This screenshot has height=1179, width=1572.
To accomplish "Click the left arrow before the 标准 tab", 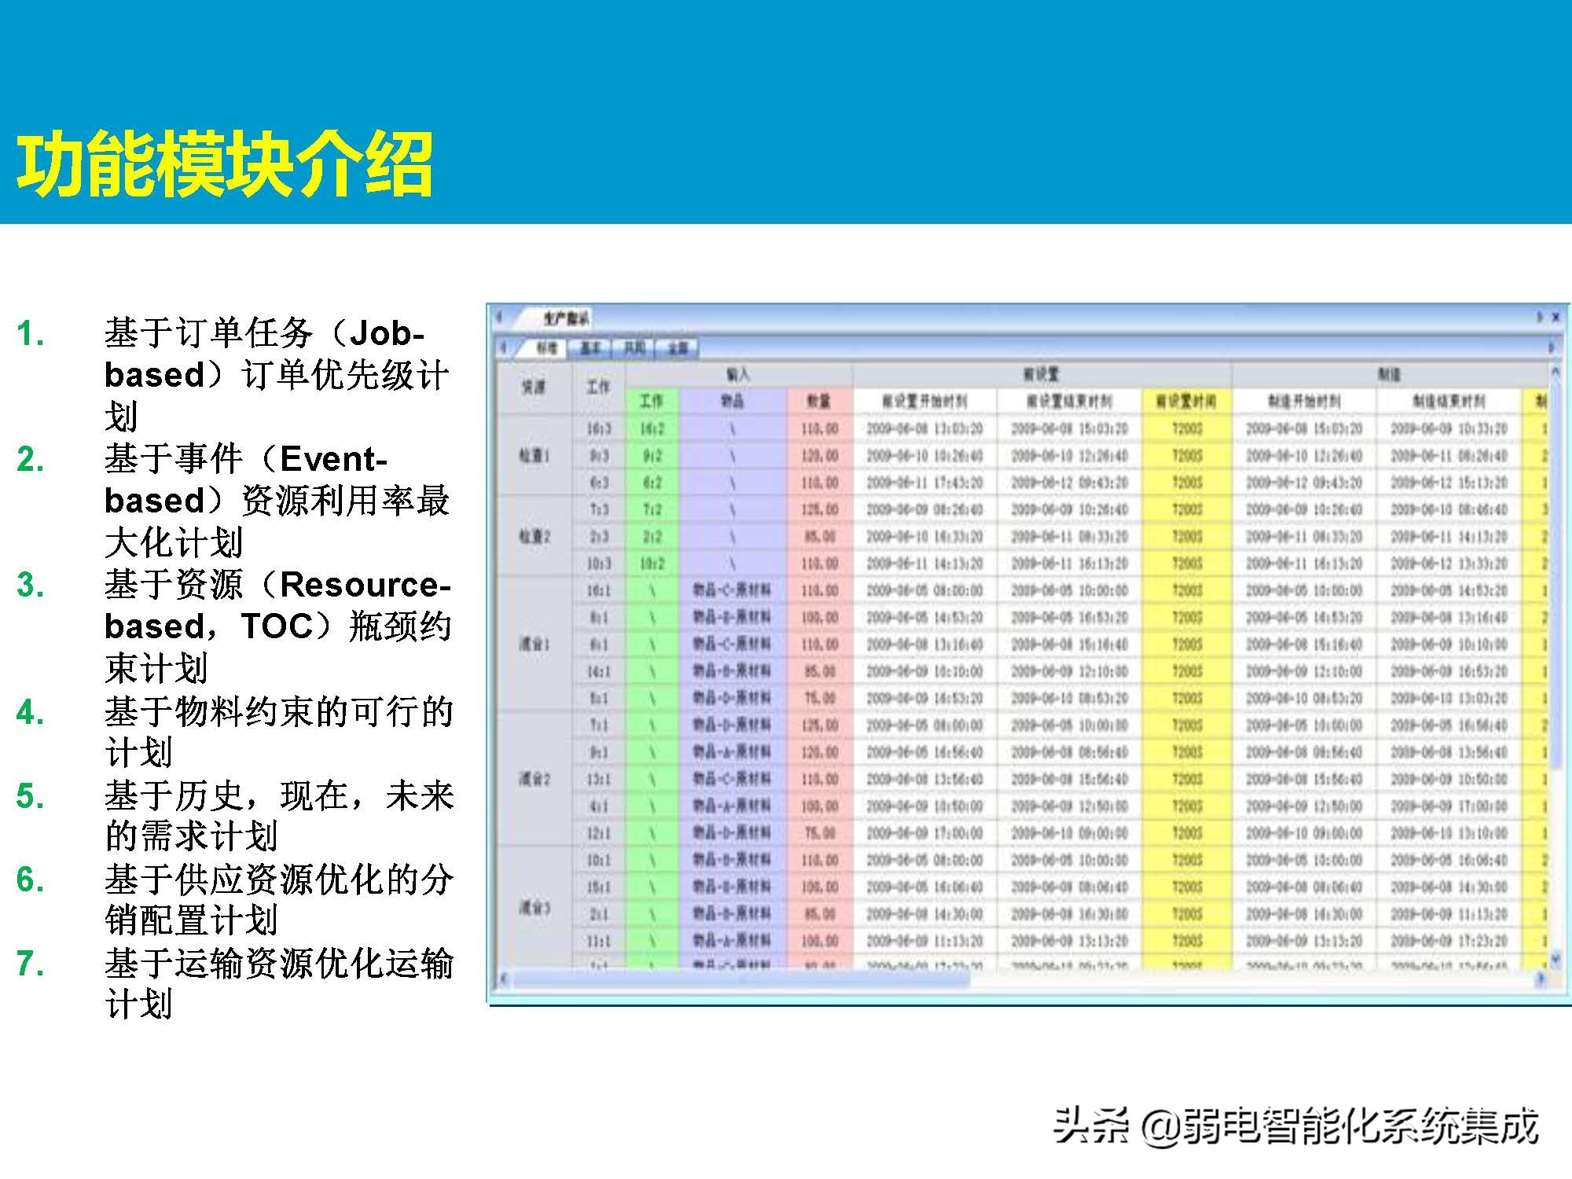I will [503, 347].
